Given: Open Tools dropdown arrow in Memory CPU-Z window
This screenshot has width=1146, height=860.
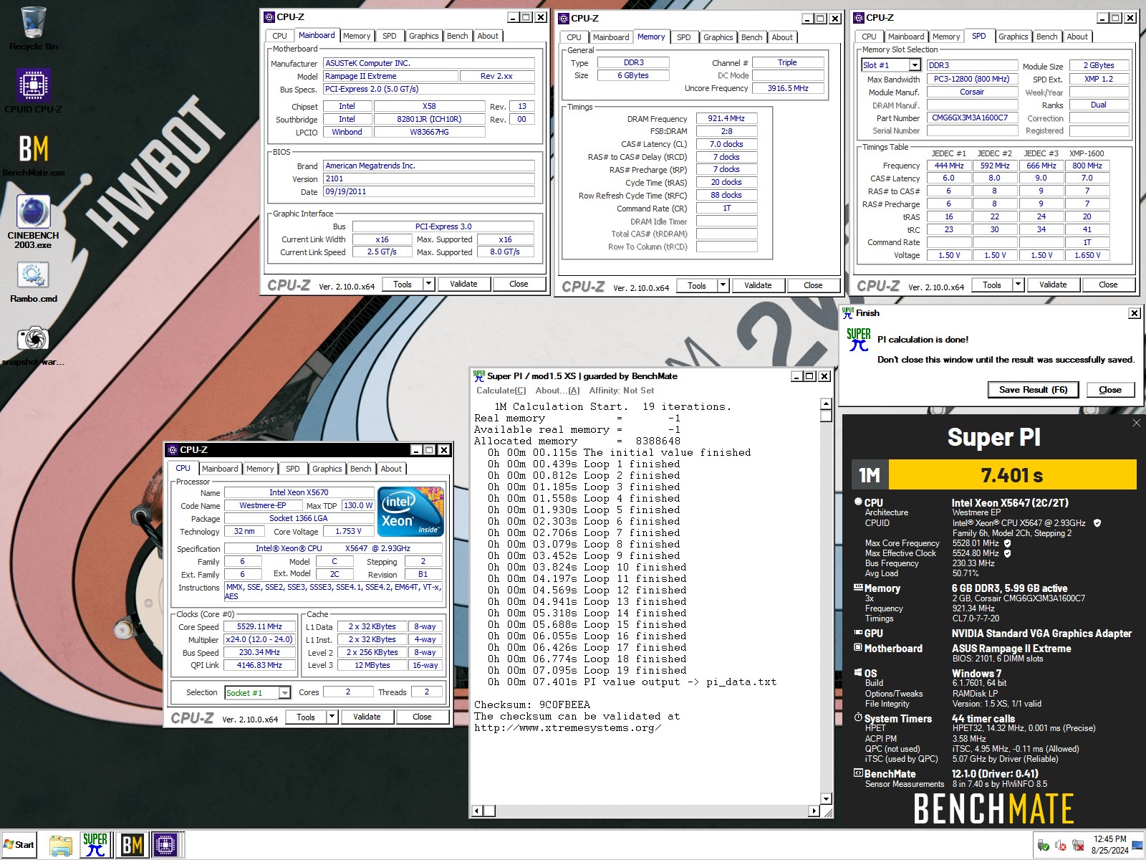Looking at the screenshot, I should click(723, 285).
